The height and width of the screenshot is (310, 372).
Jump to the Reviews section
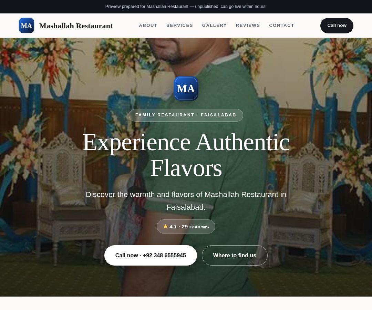[x=248, y=25]
